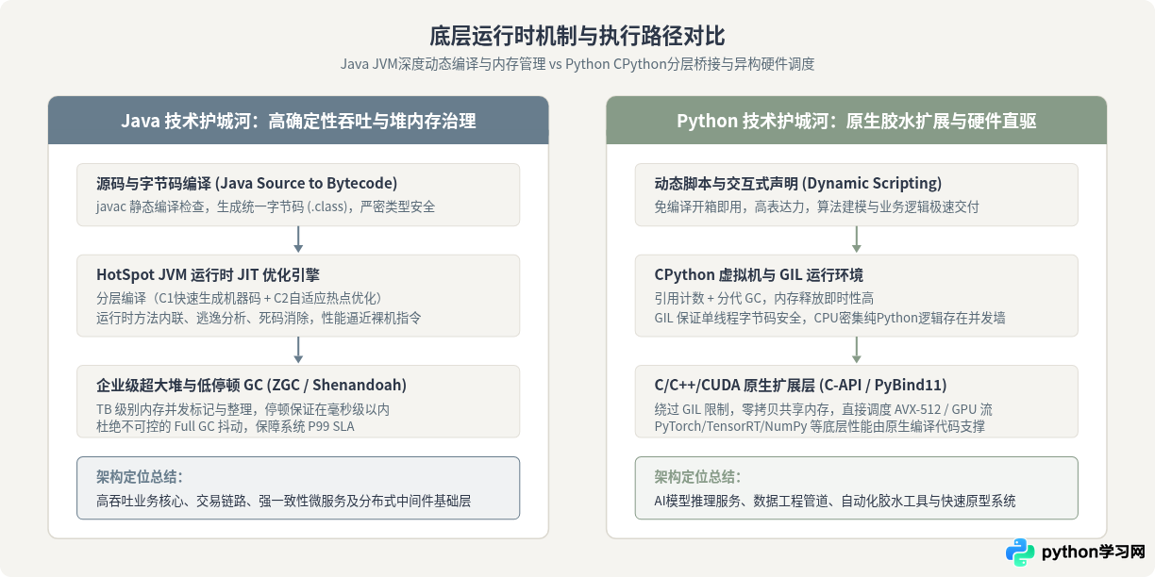The width and height of the screenshot is (1155, 577).
Task: Click the header Python 技术护城河：原生胶水扩展与硬件直驱
Action: pos(857,121)
